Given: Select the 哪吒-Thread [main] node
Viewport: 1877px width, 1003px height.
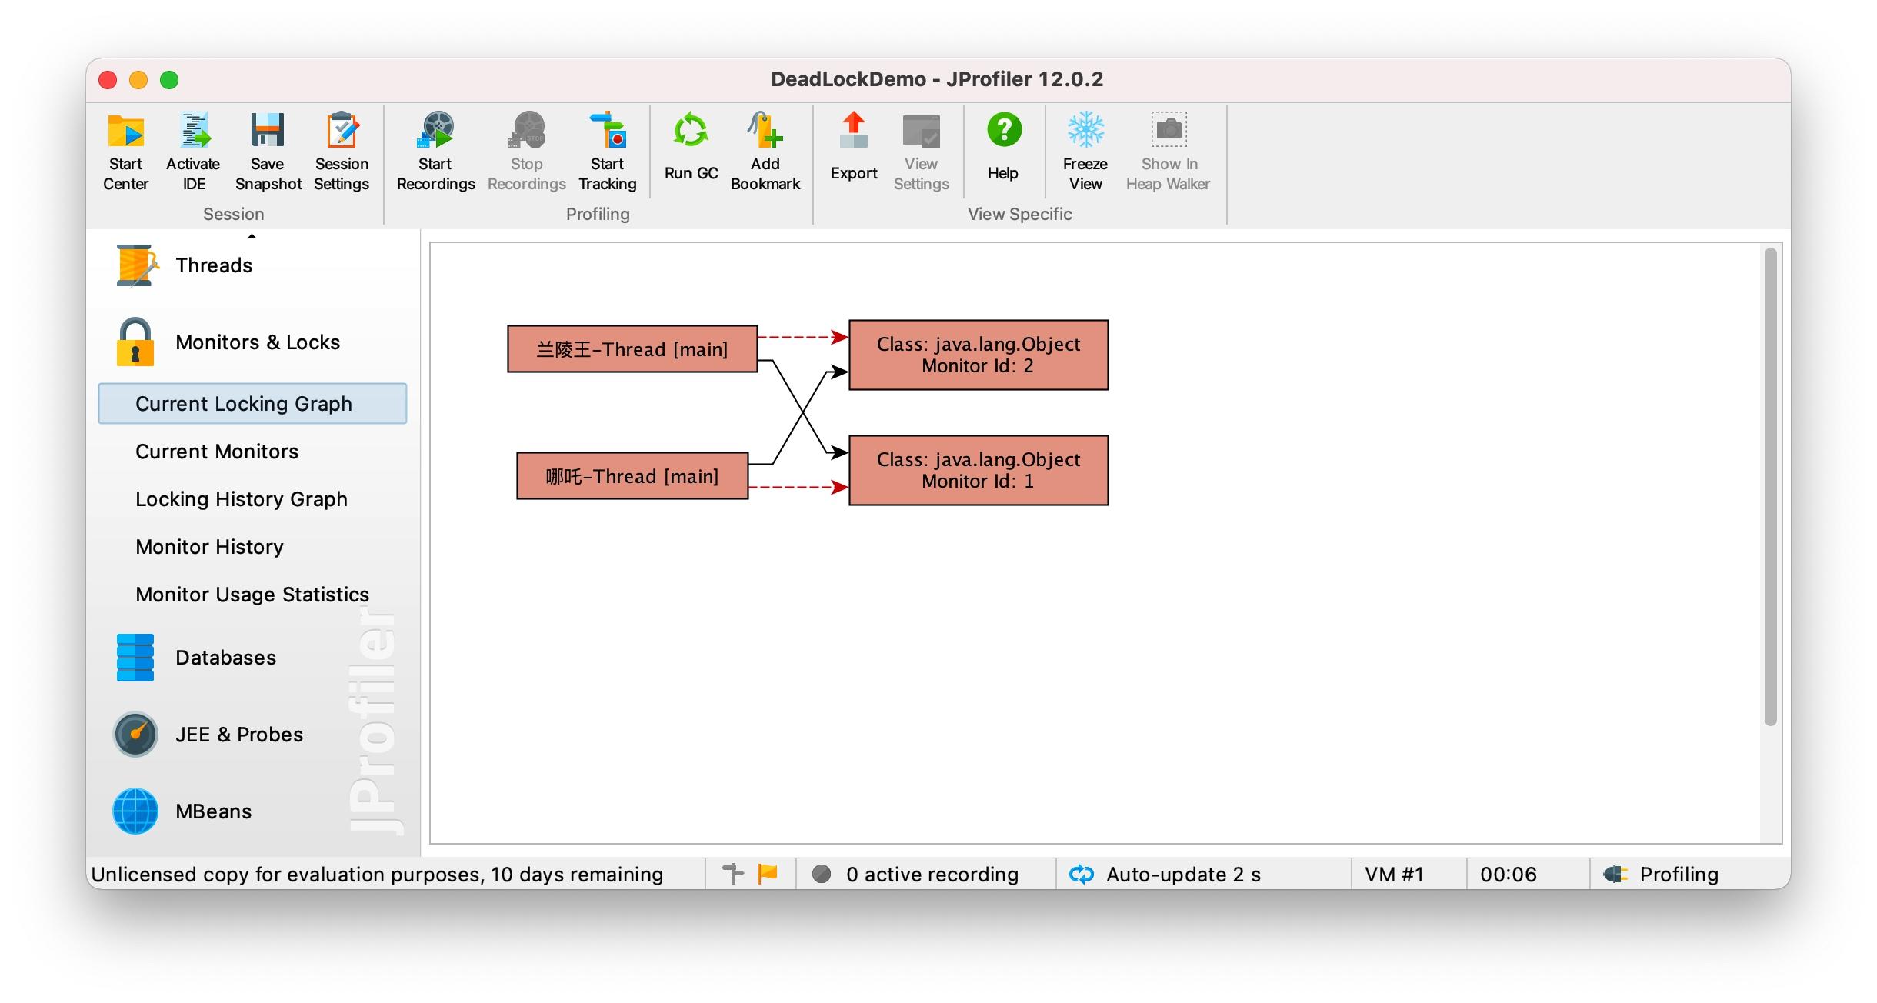Looking at the screenshot, I should pos(632,476).
